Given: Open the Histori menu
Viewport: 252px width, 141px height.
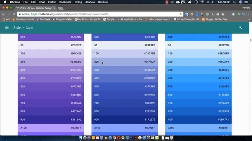Looking at the screenshot, I should [52, 2].
